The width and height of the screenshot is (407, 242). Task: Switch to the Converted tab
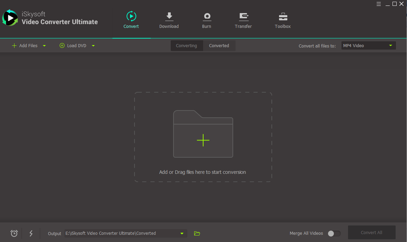tap(219, 45)
